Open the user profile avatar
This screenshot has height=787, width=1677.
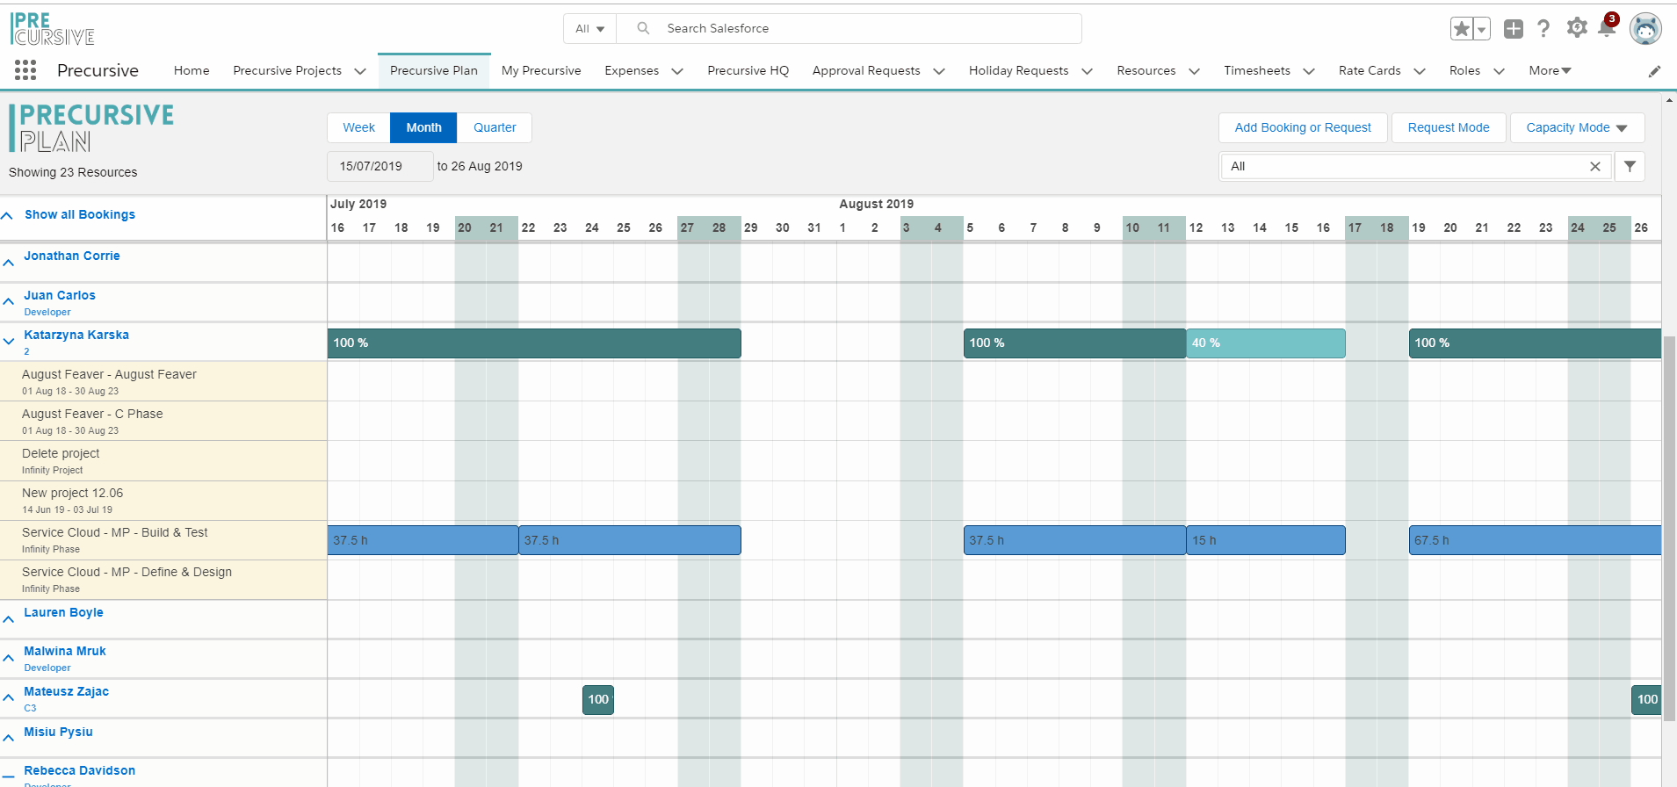click(1645, 29)
